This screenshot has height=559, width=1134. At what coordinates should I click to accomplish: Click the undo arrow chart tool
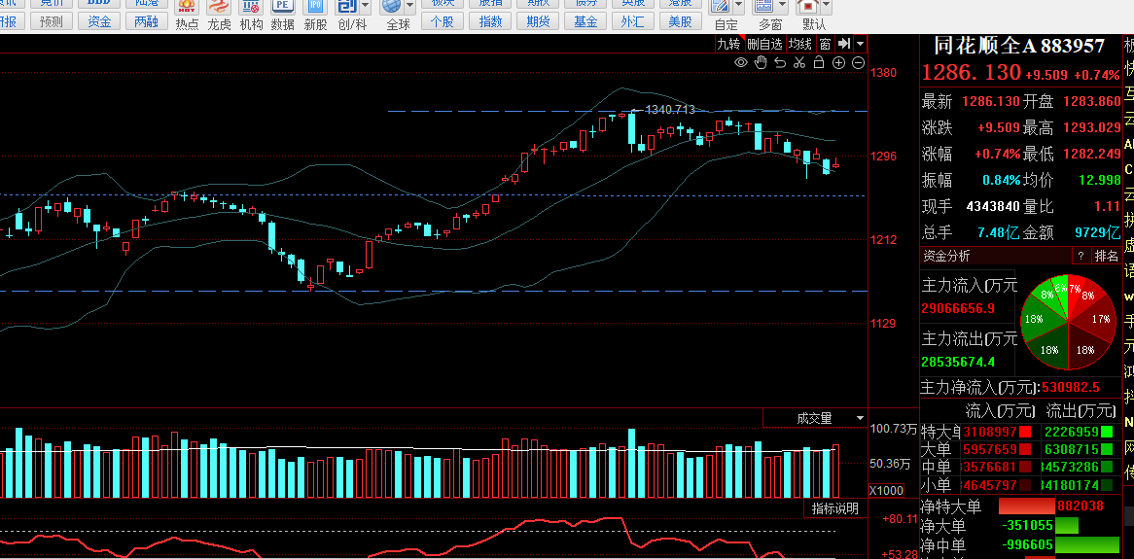pos(780,63)
